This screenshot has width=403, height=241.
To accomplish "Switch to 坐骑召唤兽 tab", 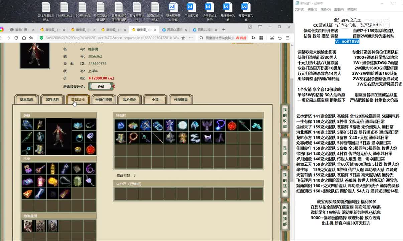I will pyautogui.click(x=104, y=100).
